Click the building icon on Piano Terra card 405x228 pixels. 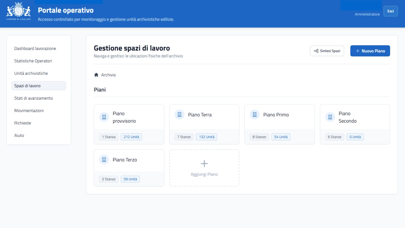[x=179, y=115]
